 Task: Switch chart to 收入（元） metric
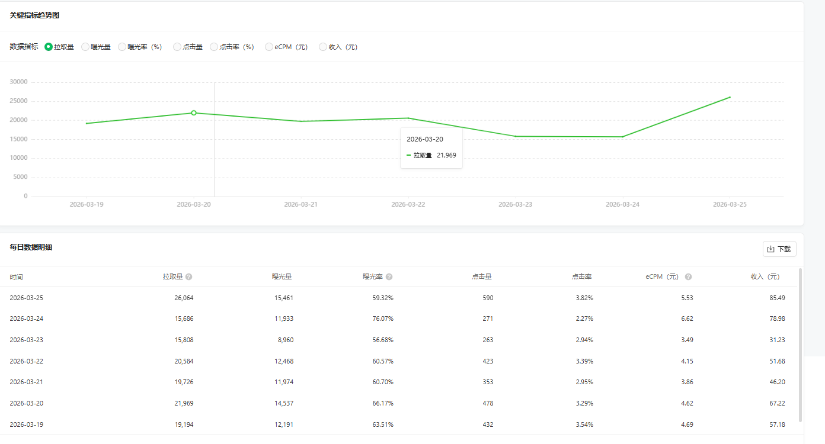[x=323, y=47]
